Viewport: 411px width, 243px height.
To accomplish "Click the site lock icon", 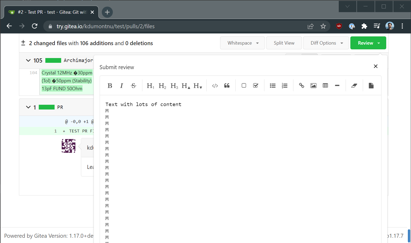I will (x=50, y=26).
